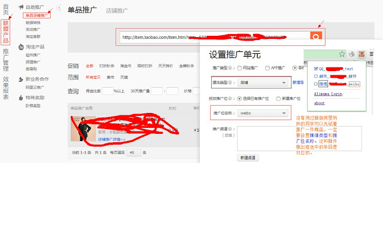383x239 pixels.
Task: Select the 新建推广位 radio button
Action: [x=278, y=99]
